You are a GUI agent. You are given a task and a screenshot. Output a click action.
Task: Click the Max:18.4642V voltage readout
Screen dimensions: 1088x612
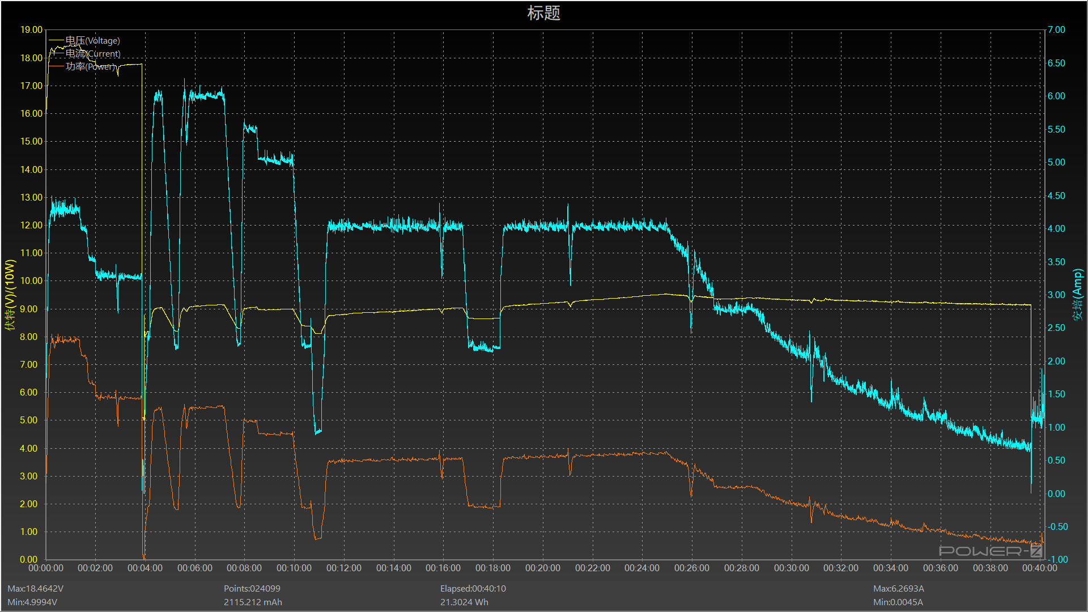click(35, 589)
